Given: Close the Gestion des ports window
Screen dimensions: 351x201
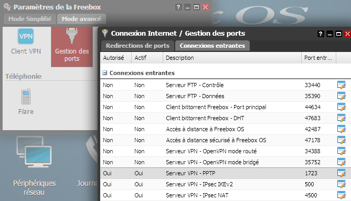Looking at the screenshot, I should (x=347, y=34).
